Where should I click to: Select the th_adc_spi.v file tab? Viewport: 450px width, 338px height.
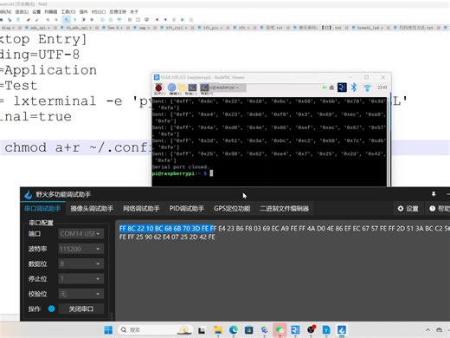coord(79,28)
